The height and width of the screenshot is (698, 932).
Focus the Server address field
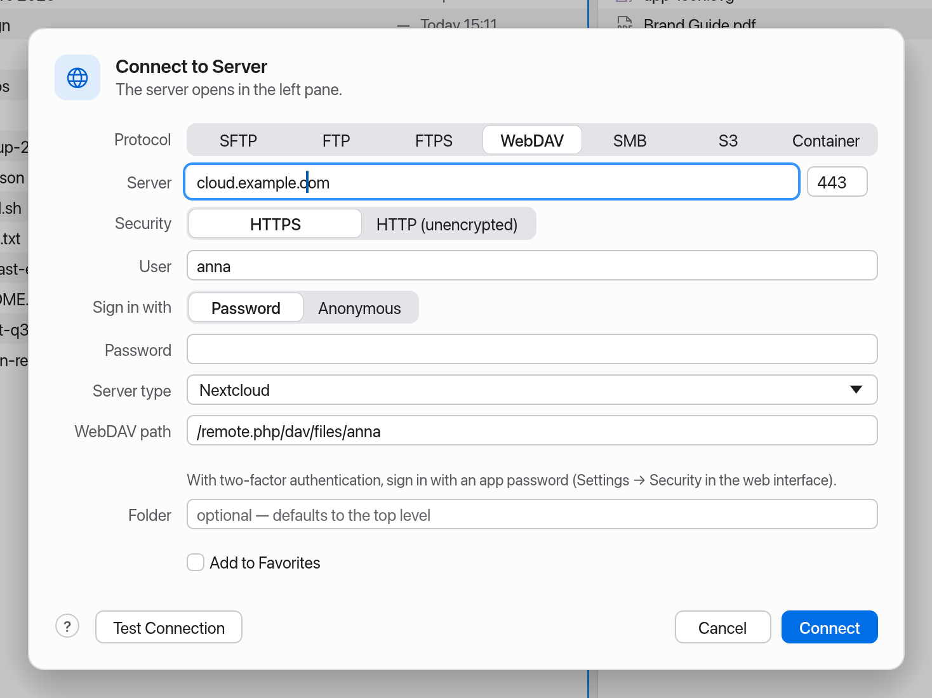(491, 182)
